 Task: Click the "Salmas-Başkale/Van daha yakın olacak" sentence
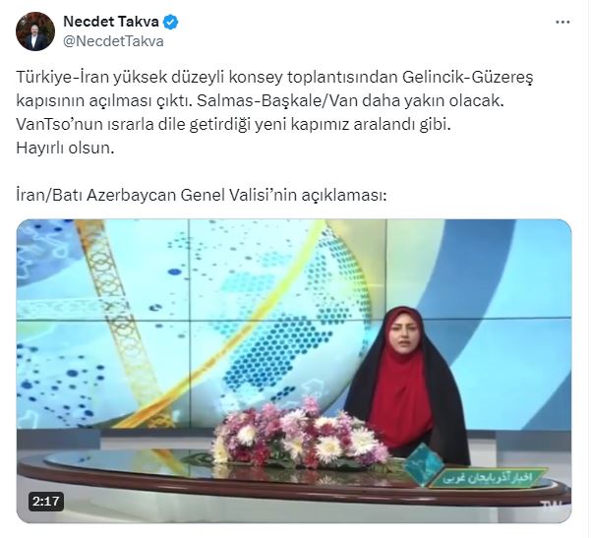(350, 101)
